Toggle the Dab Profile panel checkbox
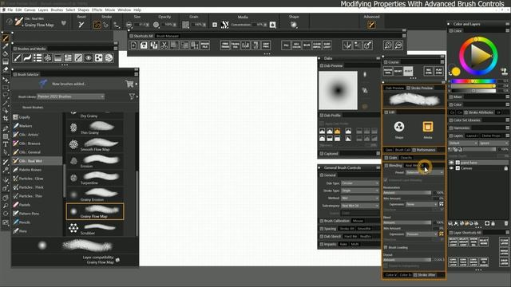This screenshot has height=287, width=511. (x=322, y=116)
